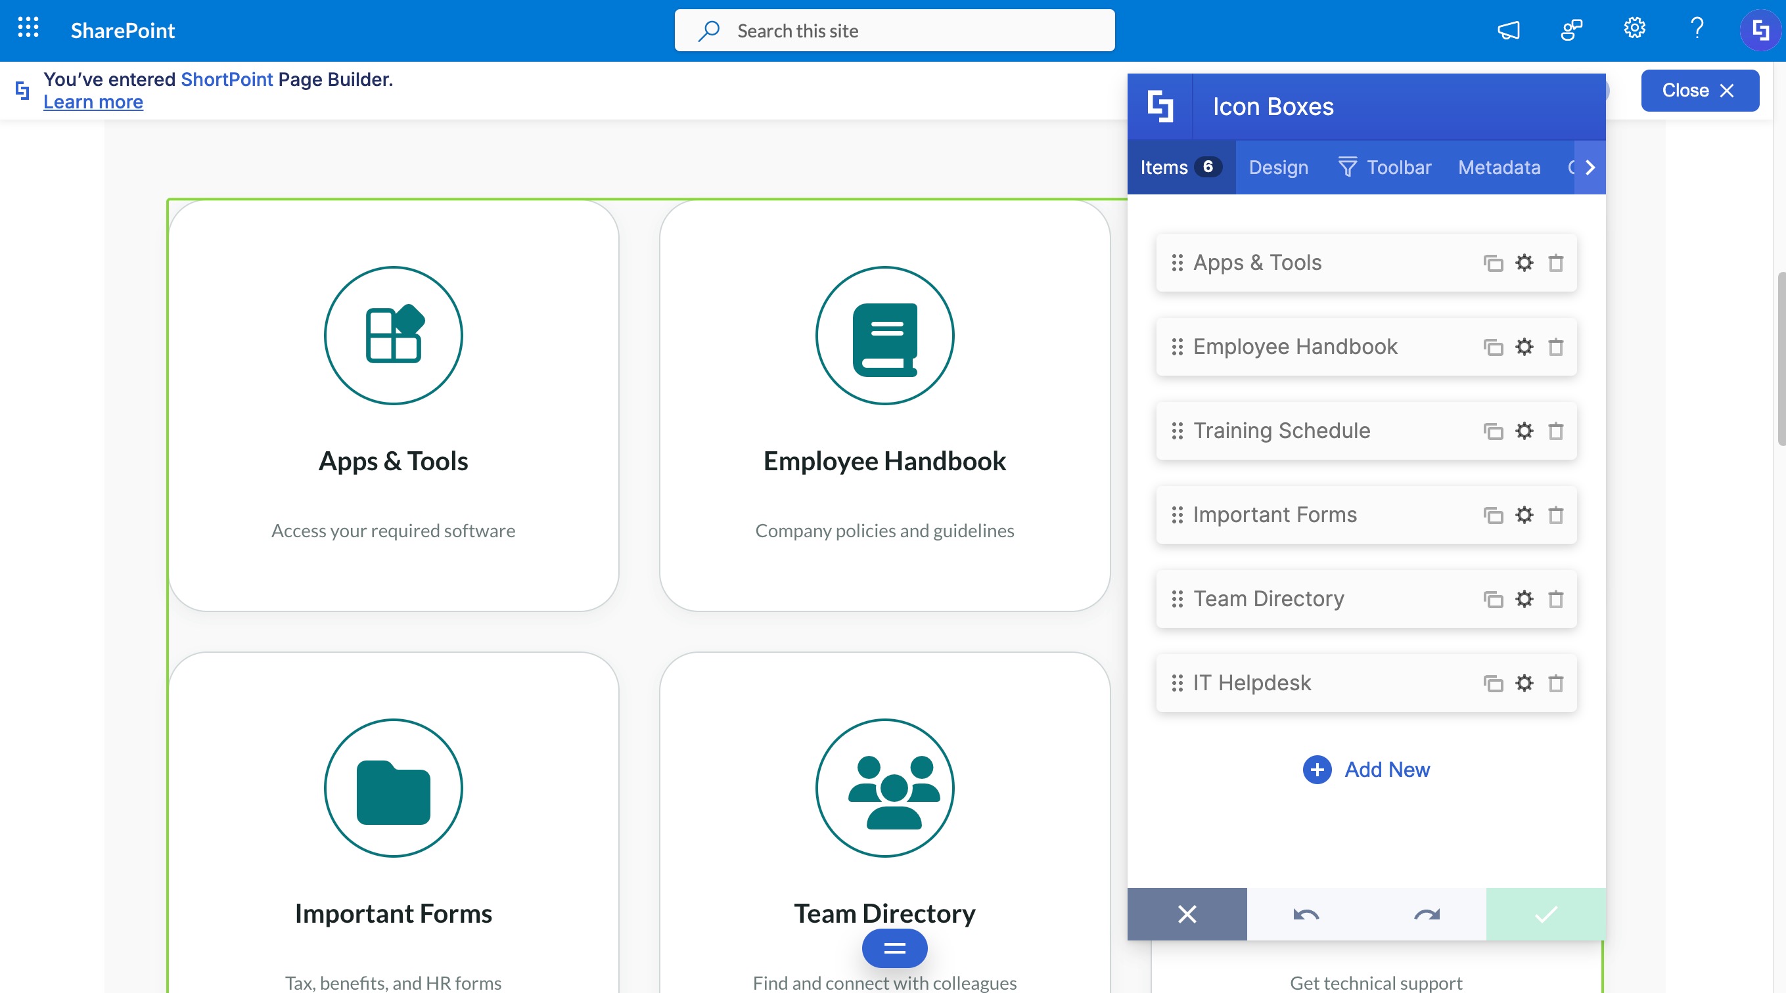Duplicate the IT Helpdesk item
This screenshot has width=1786, height=993.
coord(1493,683)
